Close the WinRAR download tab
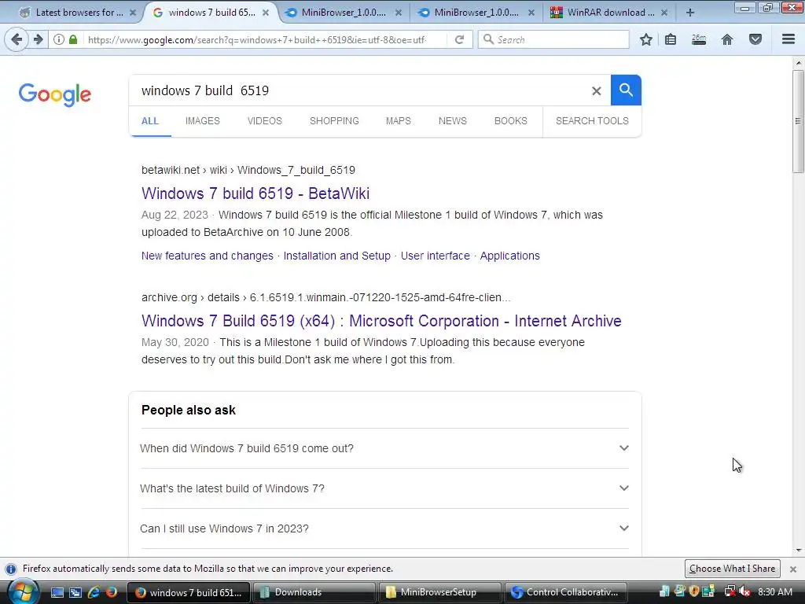The height and width of the screenshot is (604, 805). [x=664, y=13]
